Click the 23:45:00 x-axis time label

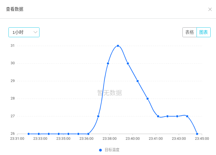click(202, 139)
